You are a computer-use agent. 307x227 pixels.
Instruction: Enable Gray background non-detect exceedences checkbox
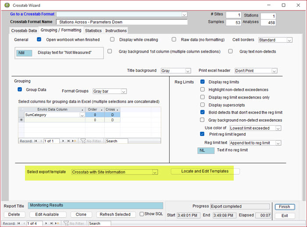[x=202, y=120]
